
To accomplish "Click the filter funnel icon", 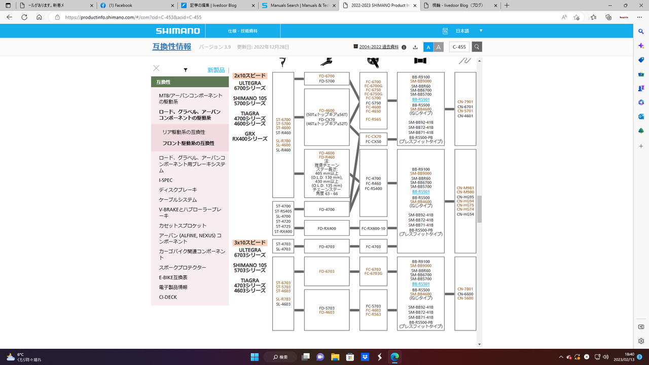I will 186,70.
